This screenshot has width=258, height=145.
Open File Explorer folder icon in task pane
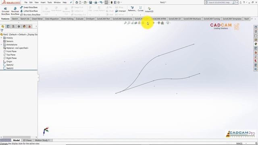coord(256,36)
